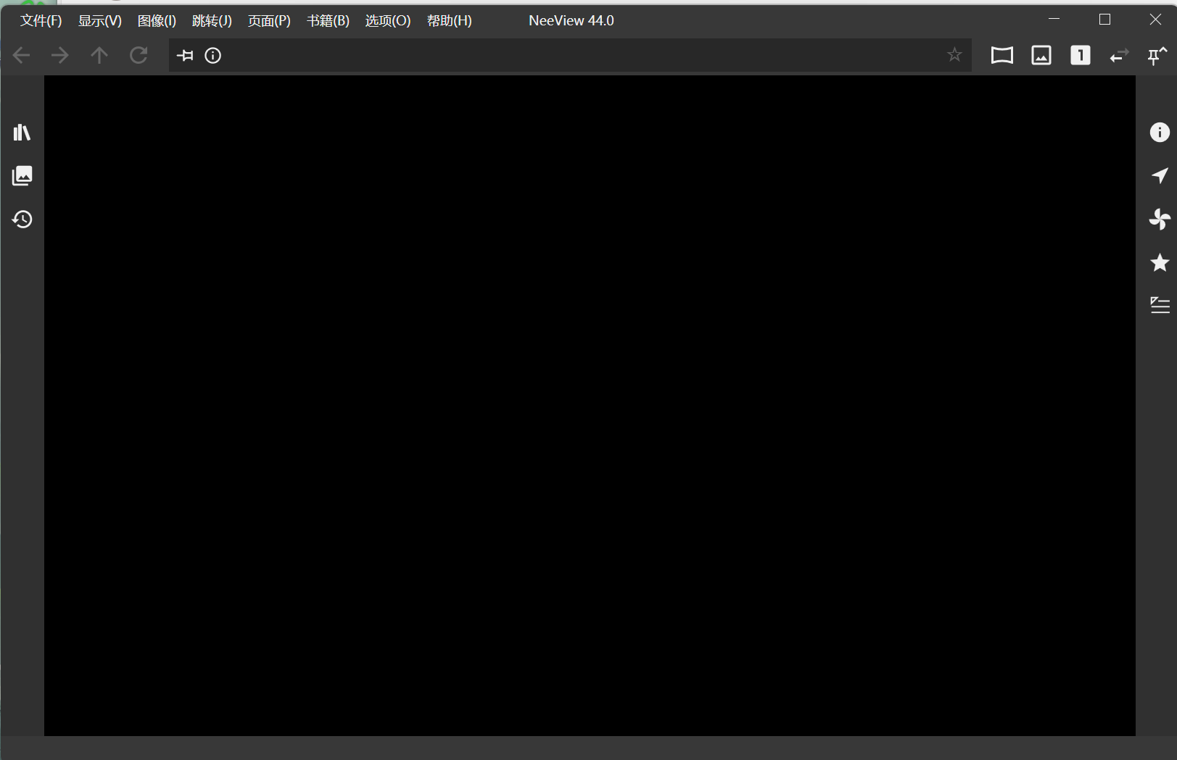Viewport: 1177px width, 760px height.
Task: Open the navigator panel arrow icon
Action: click(x=1159, y=176)
